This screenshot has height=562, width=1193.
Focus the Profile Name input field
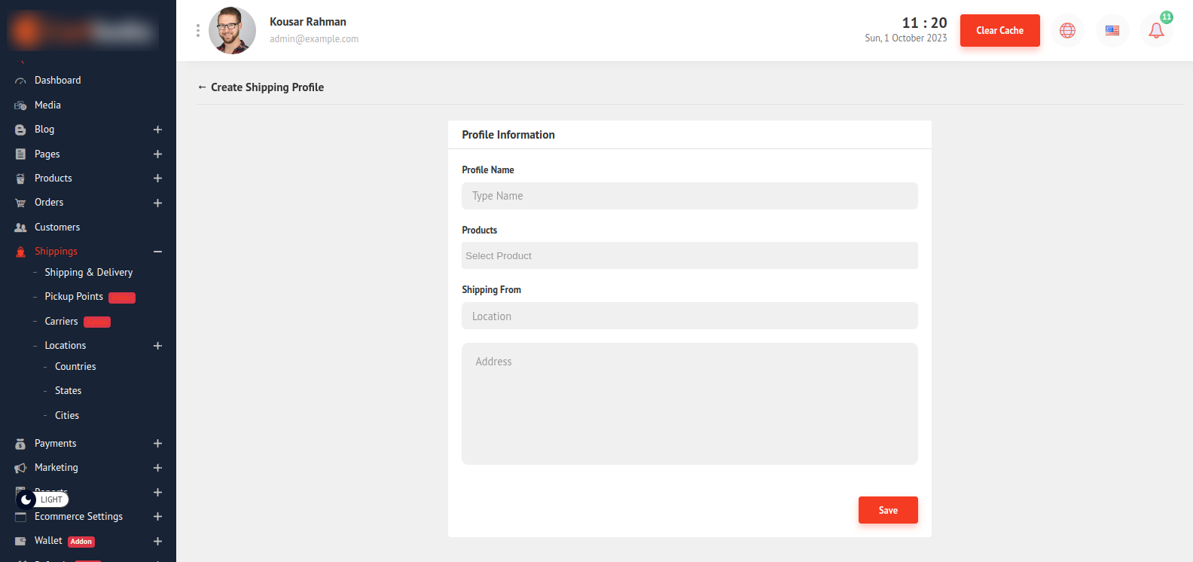click(x=689, y=196)
